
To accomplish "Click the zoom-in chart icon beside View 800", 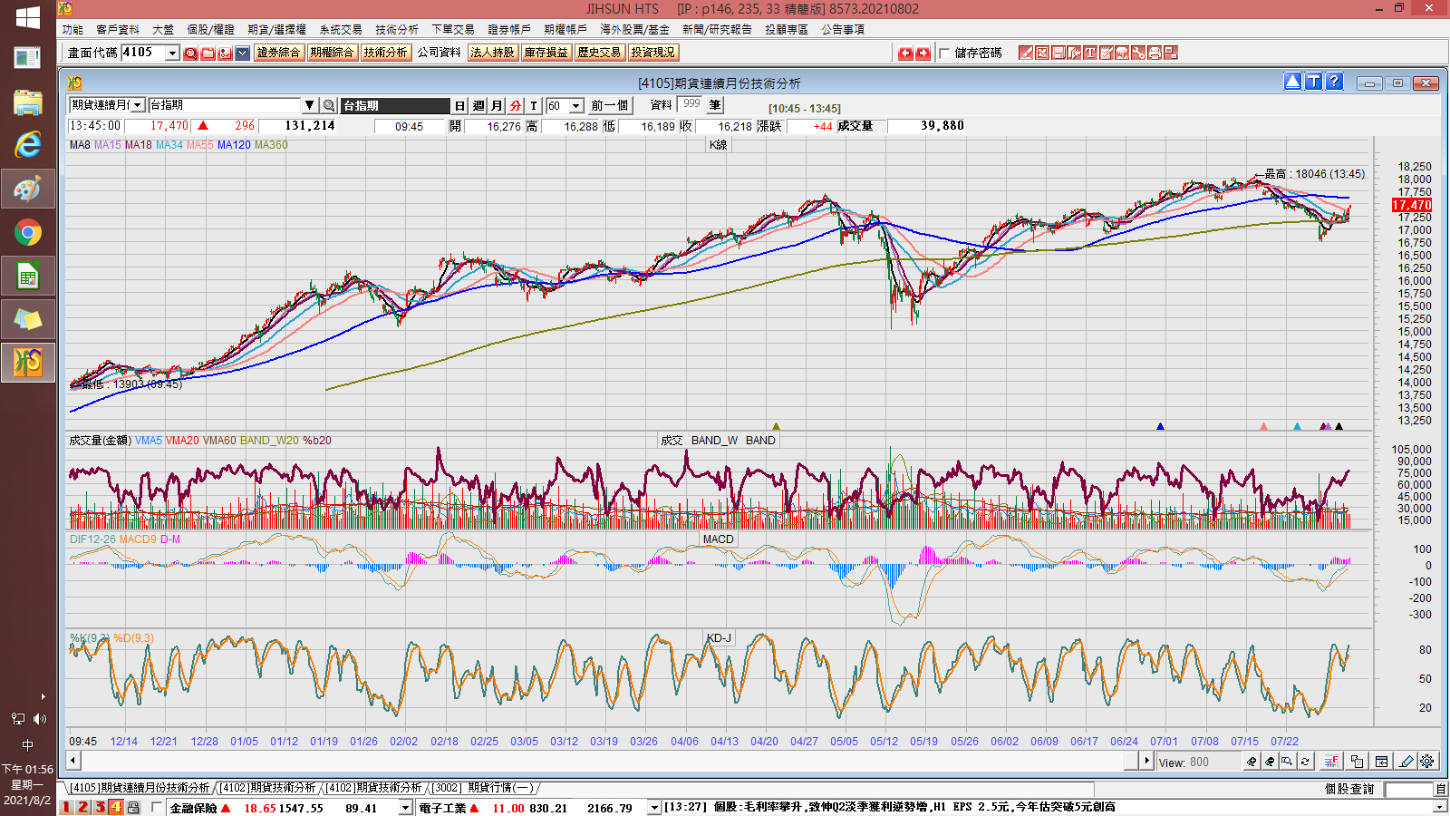I will click(x=1252, y=762).
